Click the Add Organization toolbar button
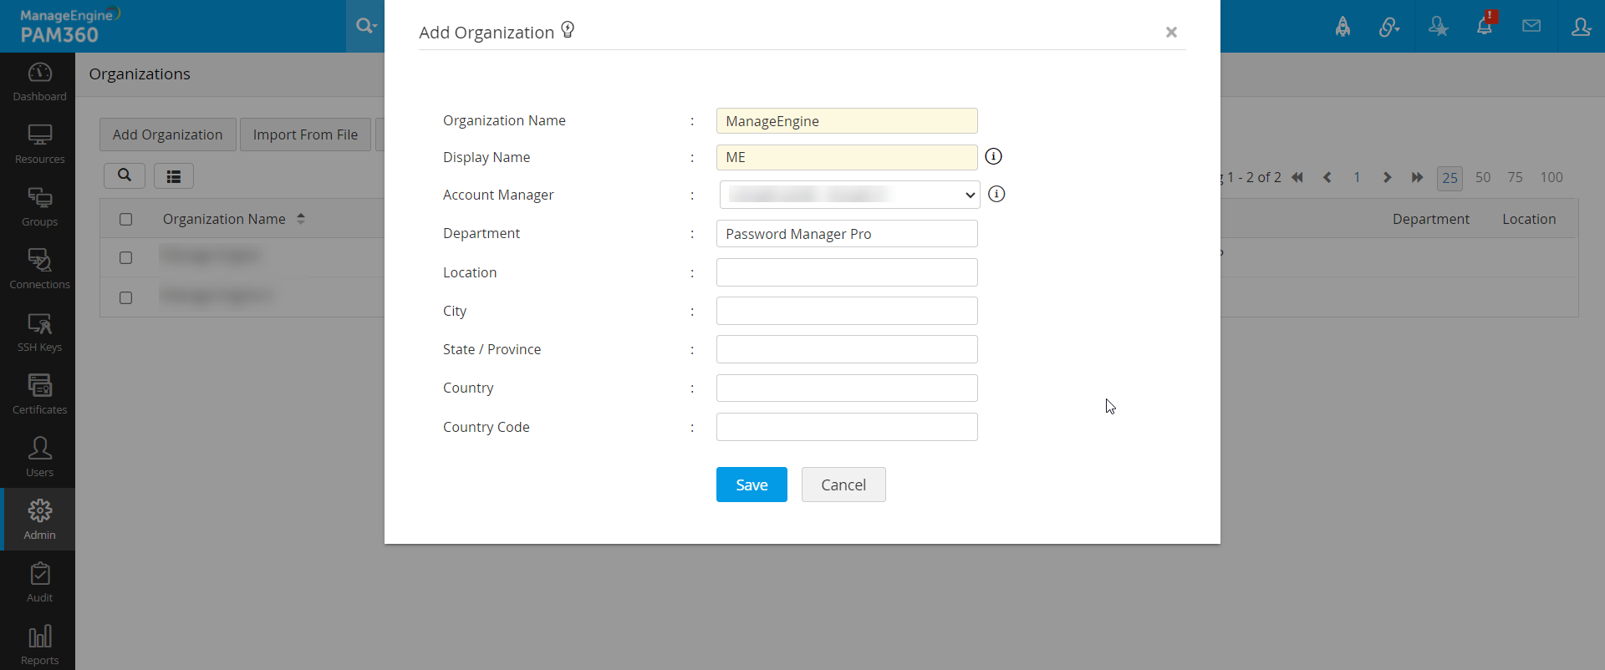1605x670 pixels. click(x=168, y=135)
